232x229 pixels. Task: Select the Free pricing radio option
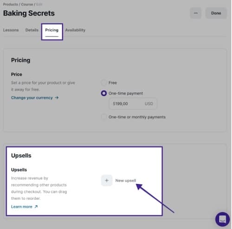point(103,83)
